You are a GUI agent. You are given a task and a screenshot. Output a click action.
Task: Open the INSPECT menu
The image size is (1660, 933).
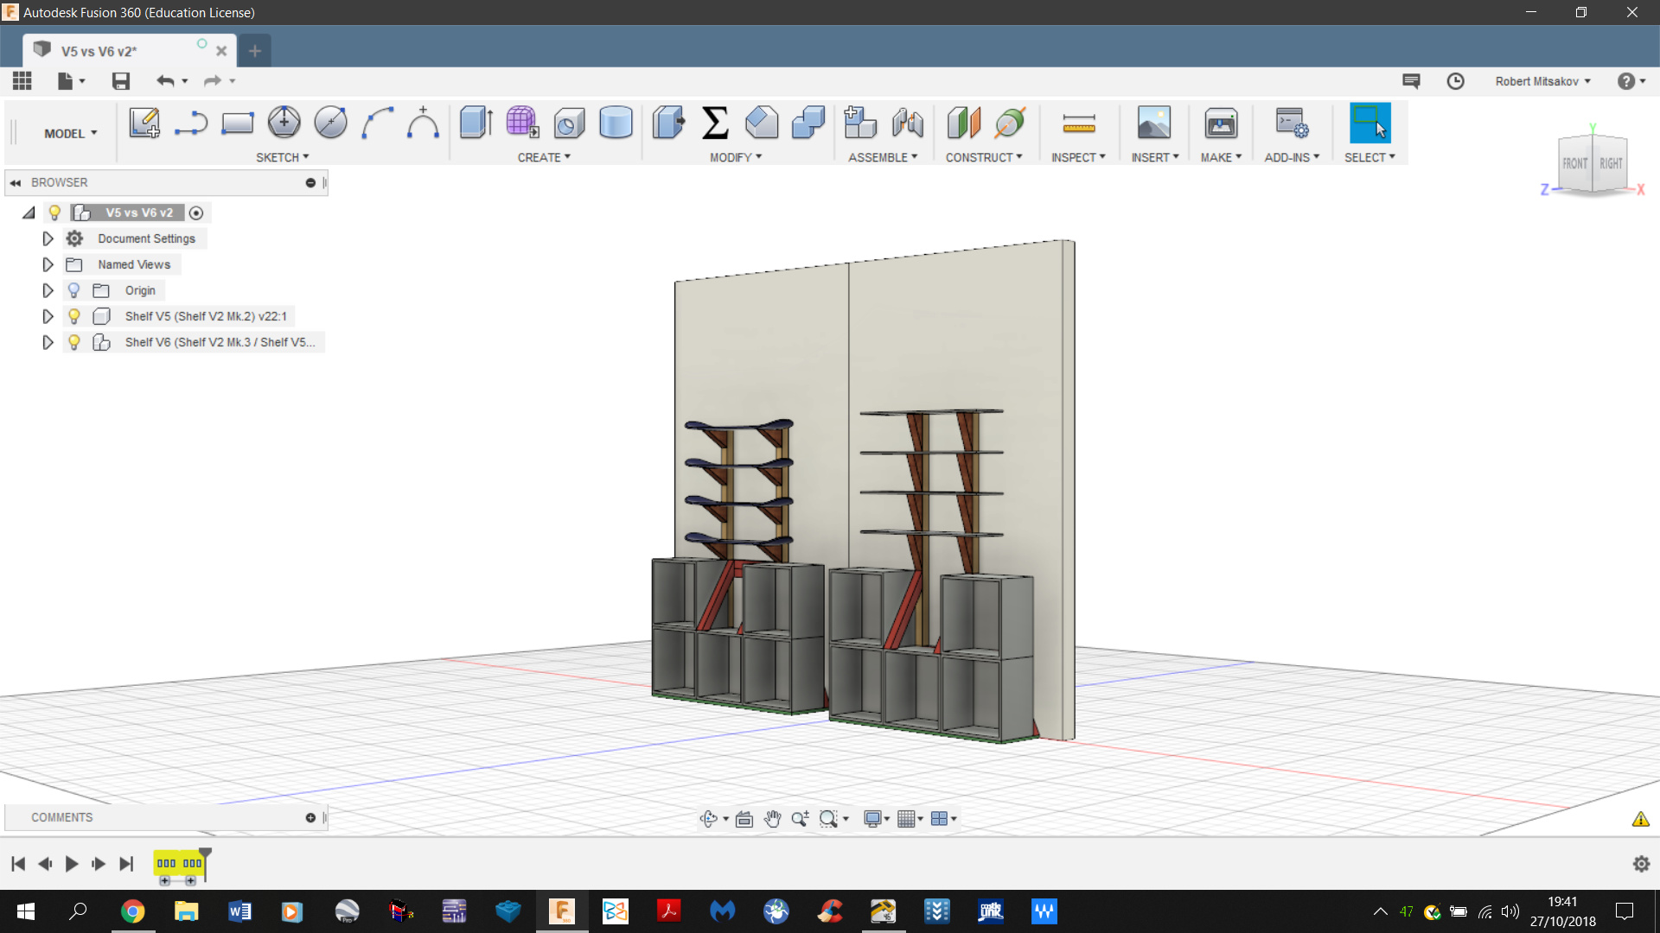(1078, 157)
